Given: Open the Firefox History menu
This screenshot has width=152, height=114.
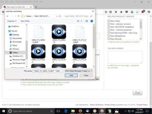Looking at the screenshot, I should (x=18, y=2).
